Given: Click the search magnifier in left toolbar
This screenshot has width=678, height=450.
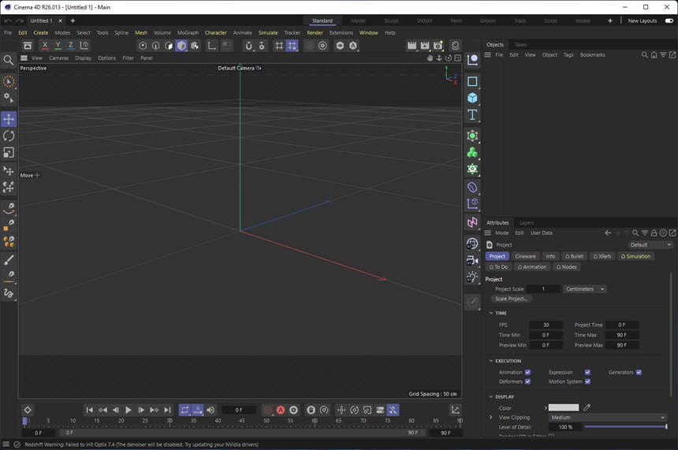Looking at the screenshot, I should click(8, 60).
